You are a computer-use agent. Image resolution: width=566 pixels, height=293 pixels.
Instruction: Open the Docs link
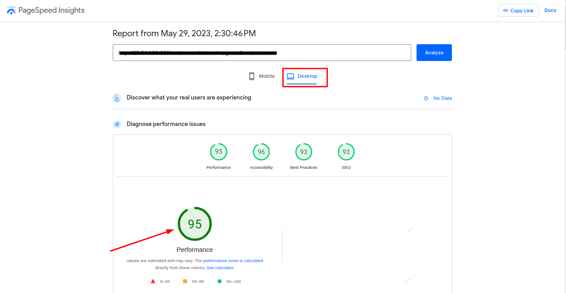550,10
